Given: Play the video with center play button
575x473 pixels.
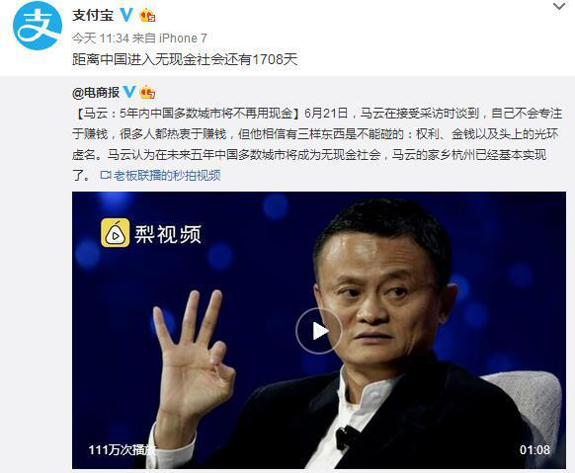Looking at the screenshot, I should [319, 331].
